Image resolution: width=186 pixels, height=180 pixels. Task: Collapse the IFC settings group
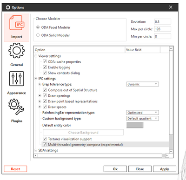click(36, 79)
